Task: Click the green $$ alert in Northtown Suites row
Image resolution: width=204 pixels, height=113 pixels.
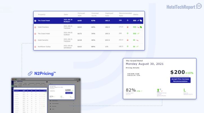Action: (134, 46)
